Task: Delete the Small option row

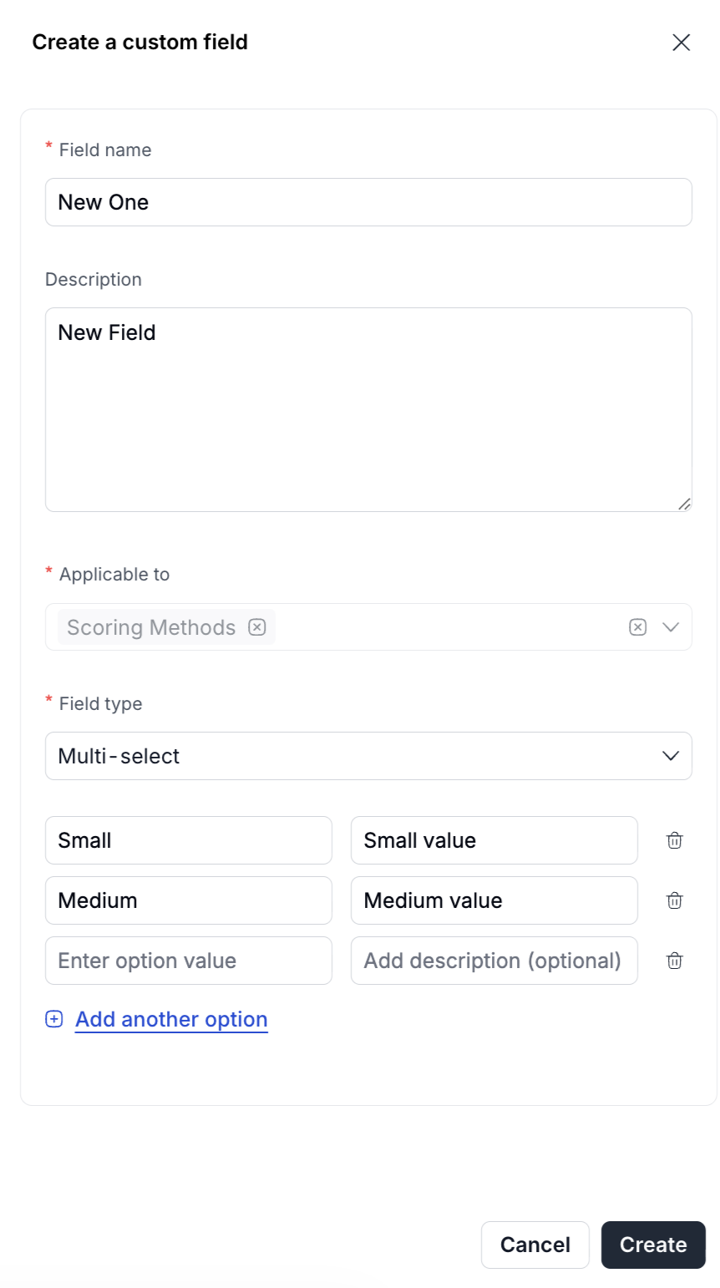Action: [674, 840]
